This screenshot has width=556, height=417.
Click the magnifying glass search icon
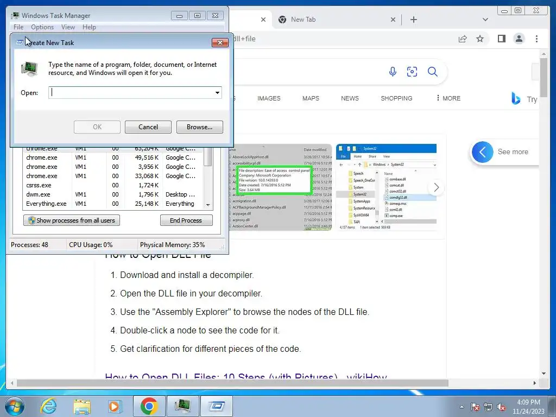click(x=433, y=72)
